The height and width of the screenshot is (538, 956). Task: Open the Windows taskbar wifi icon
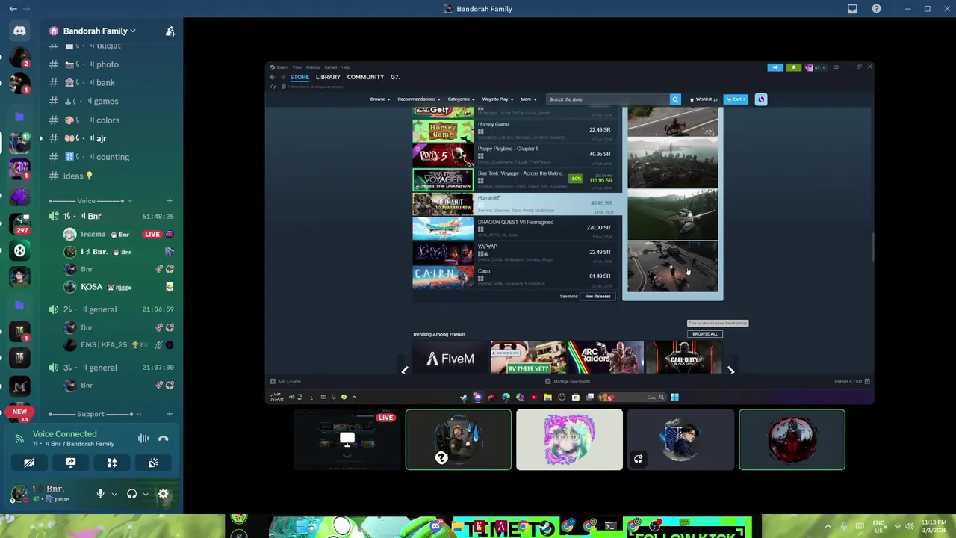tap(898, 526)
